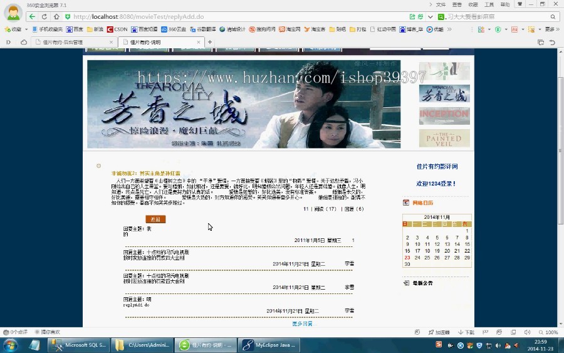This screenshot has height=353, width=564.
Task: Reload the page with the refresh icon
Action: (x=44, y=16)
